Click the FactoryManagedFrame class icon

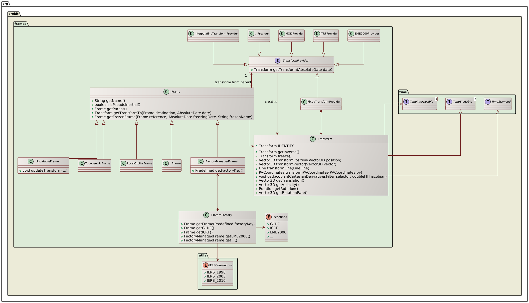tap(201, 161)
